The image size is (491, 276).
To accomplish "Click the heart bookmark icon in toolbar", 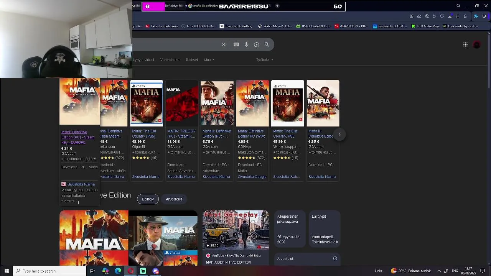I will [x=442, y=16].
